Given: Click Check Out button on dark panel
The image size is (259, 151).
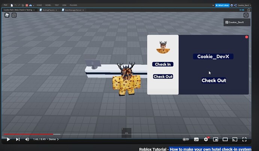Looking at the screenshot, I should pos(214,80).
